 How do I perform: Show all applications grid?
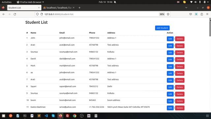coord(207,116)
